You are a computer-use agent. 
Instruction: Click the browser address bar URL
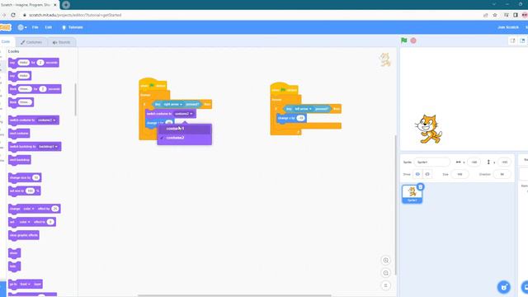click(75, 15)
